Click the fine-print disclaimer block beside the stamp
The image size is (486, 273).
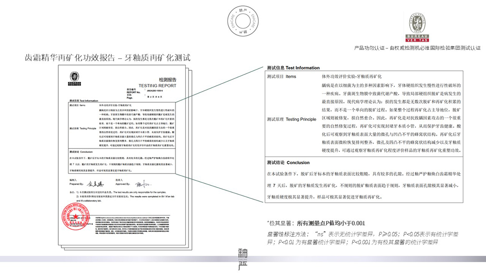point(132,225)
